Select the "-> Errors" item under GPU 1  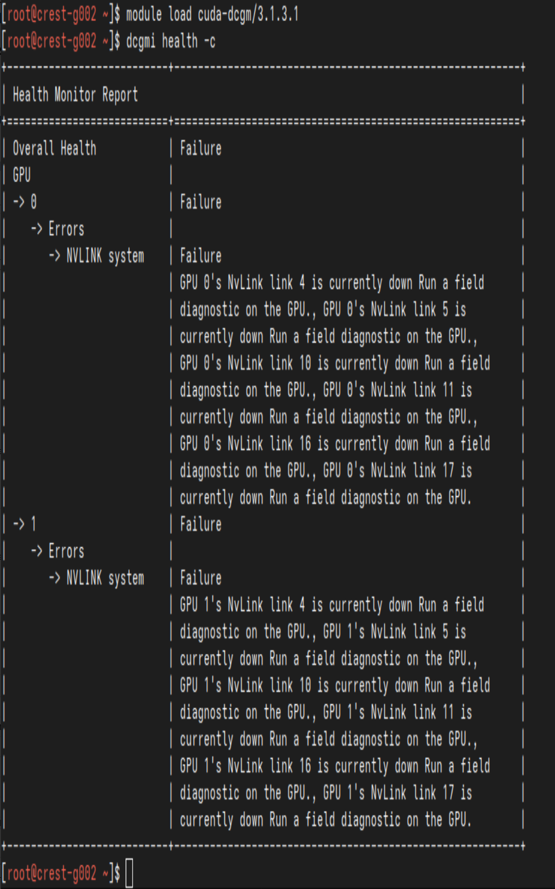57,551
